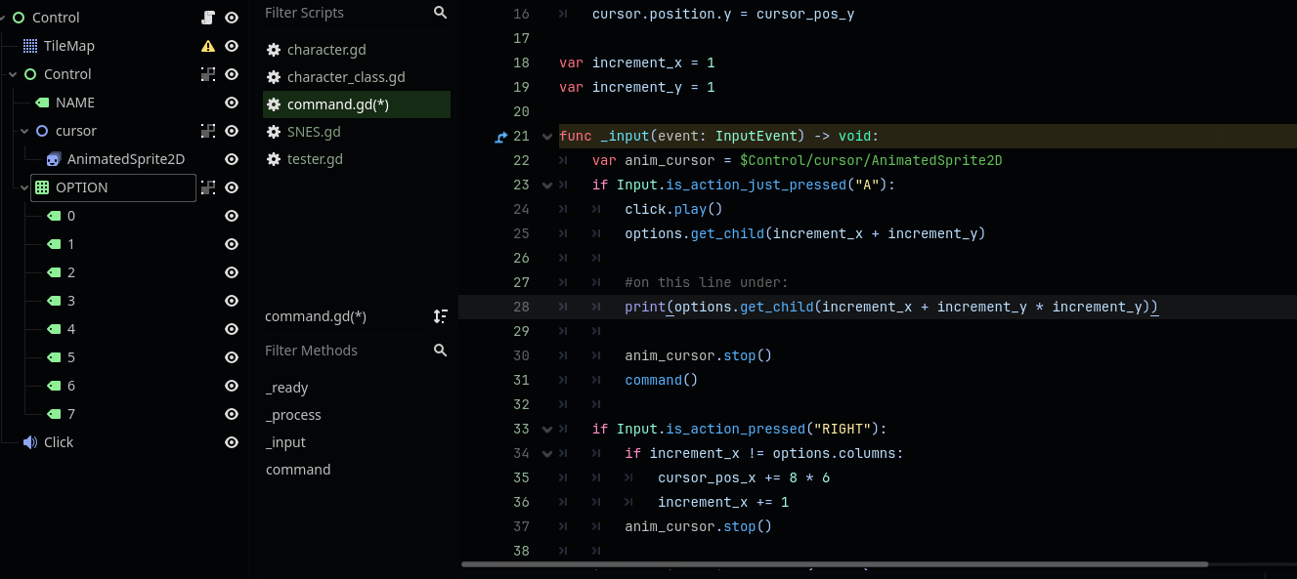This screenshot has width=1297, height=579.
Task: Open character_class.gd in the script list
Action: (345, 77)
